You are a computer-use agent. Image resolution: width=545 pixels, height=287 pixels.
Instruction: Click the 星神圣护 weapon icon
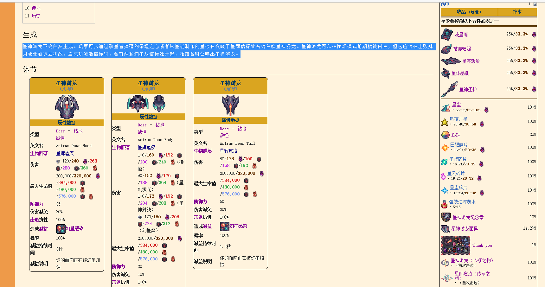point(449,89)
